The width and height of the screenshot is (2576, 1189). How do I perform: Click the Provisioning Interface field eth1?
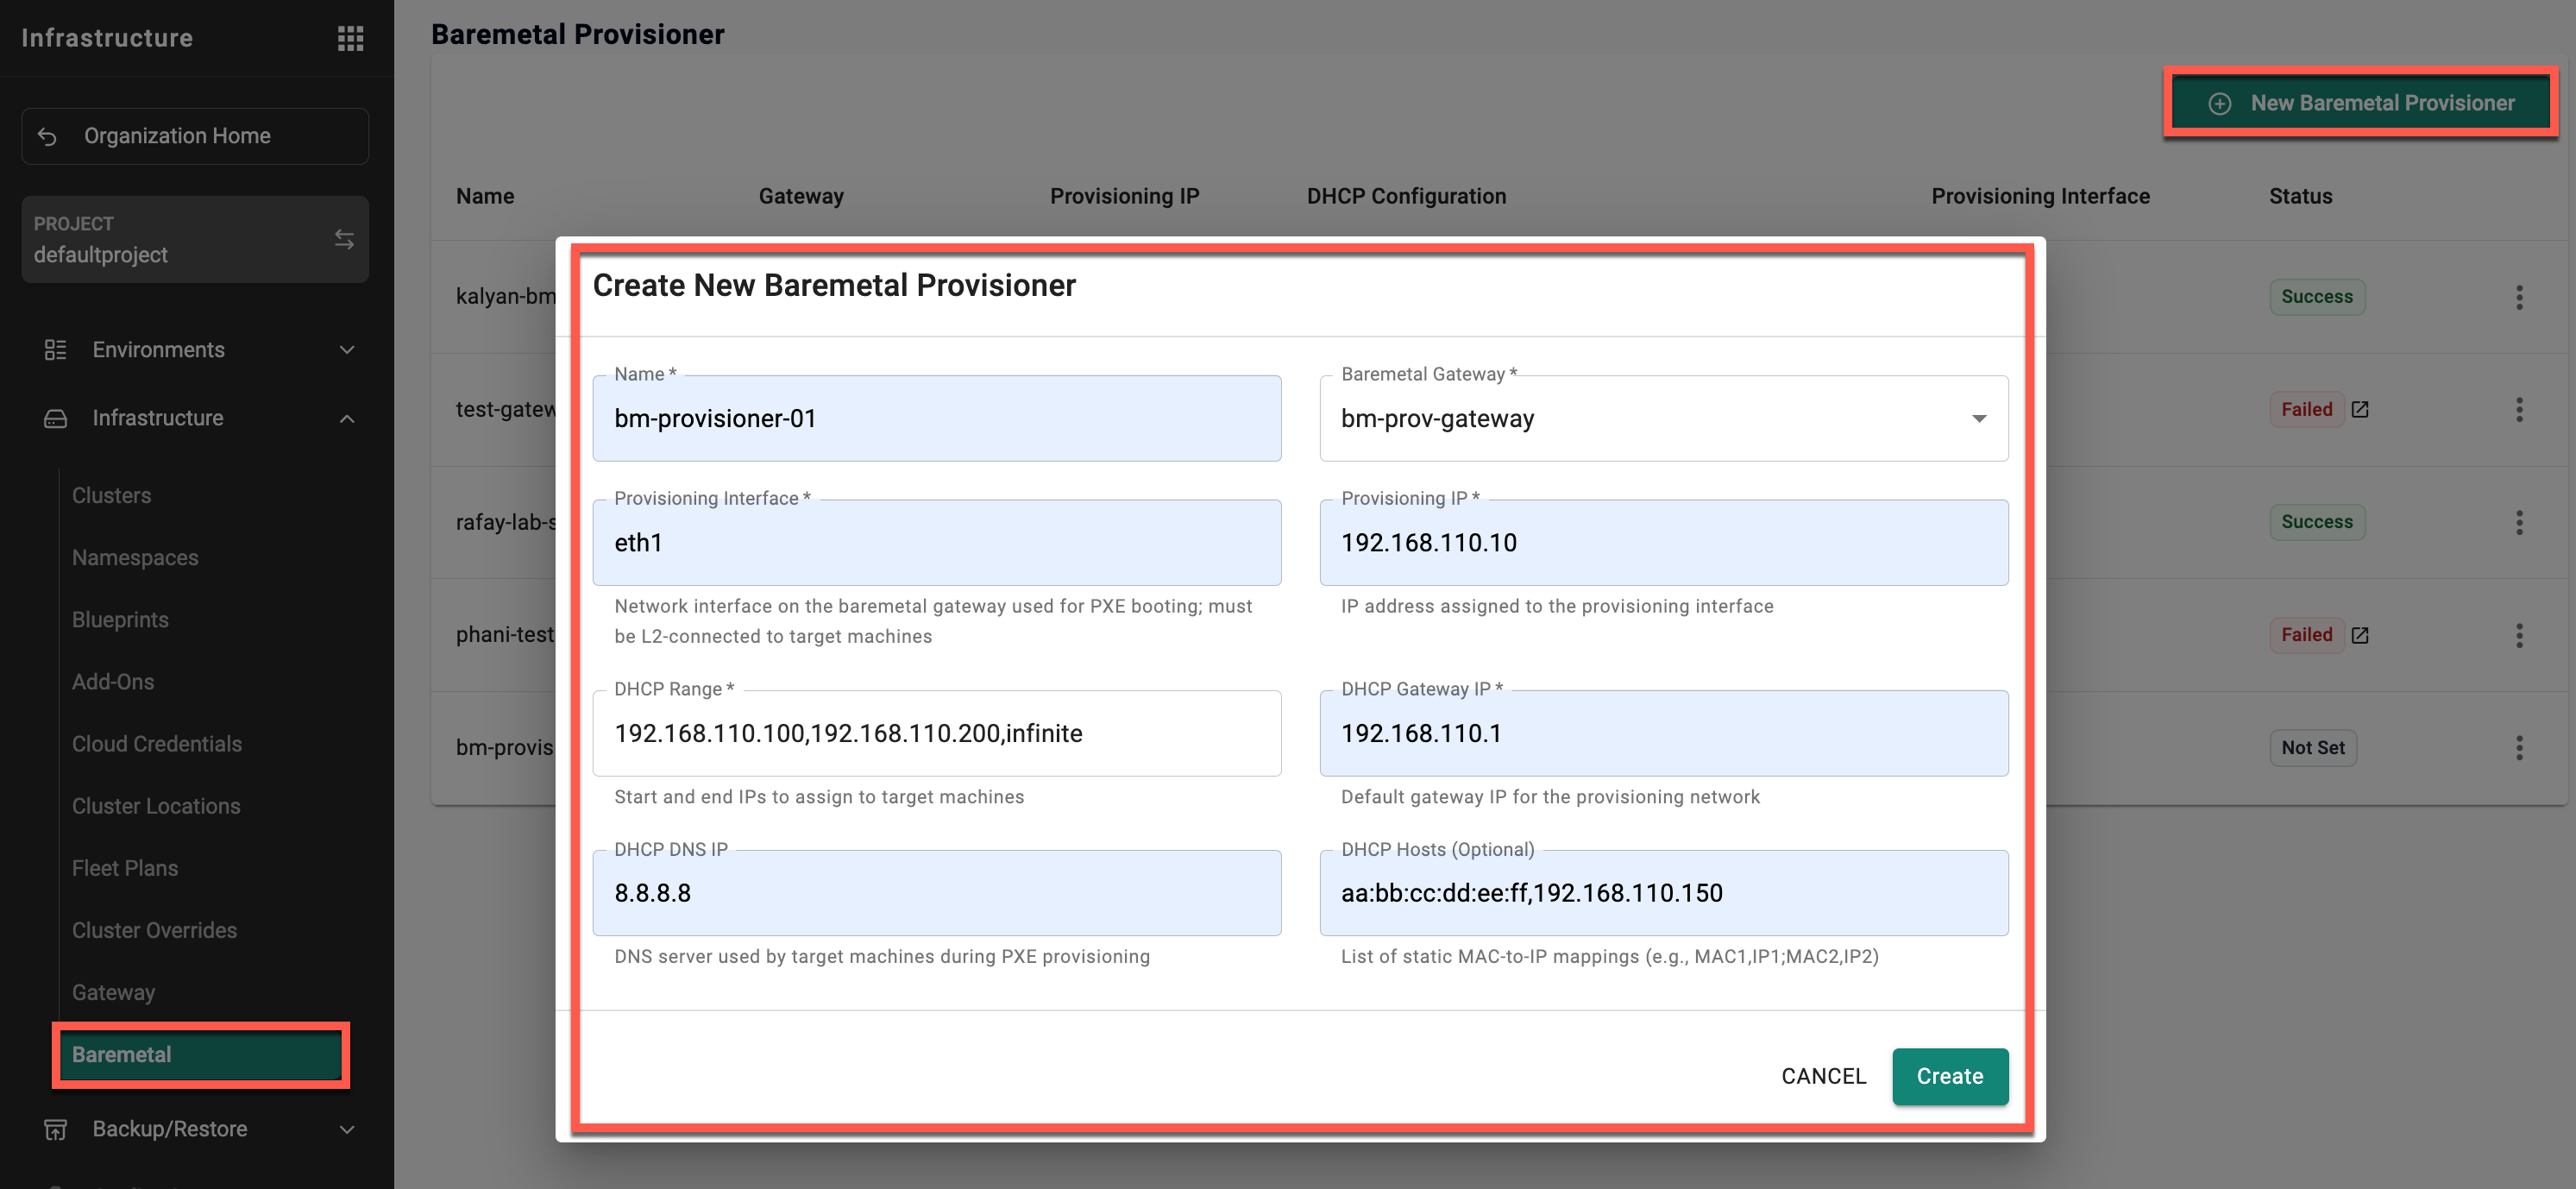tap(937, 543)
